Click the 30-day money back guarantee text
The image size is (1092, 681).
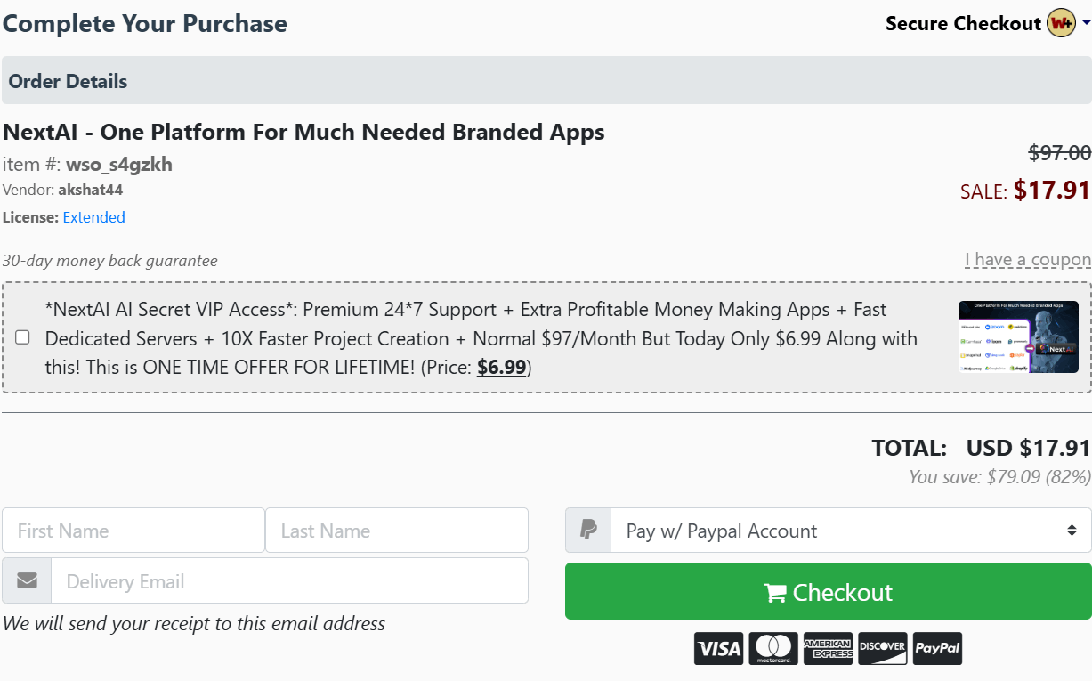click(109, 261)
